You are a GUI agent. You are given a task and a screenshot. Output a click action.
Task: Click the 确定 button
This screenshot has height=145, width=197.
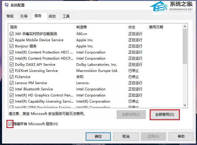98,137
